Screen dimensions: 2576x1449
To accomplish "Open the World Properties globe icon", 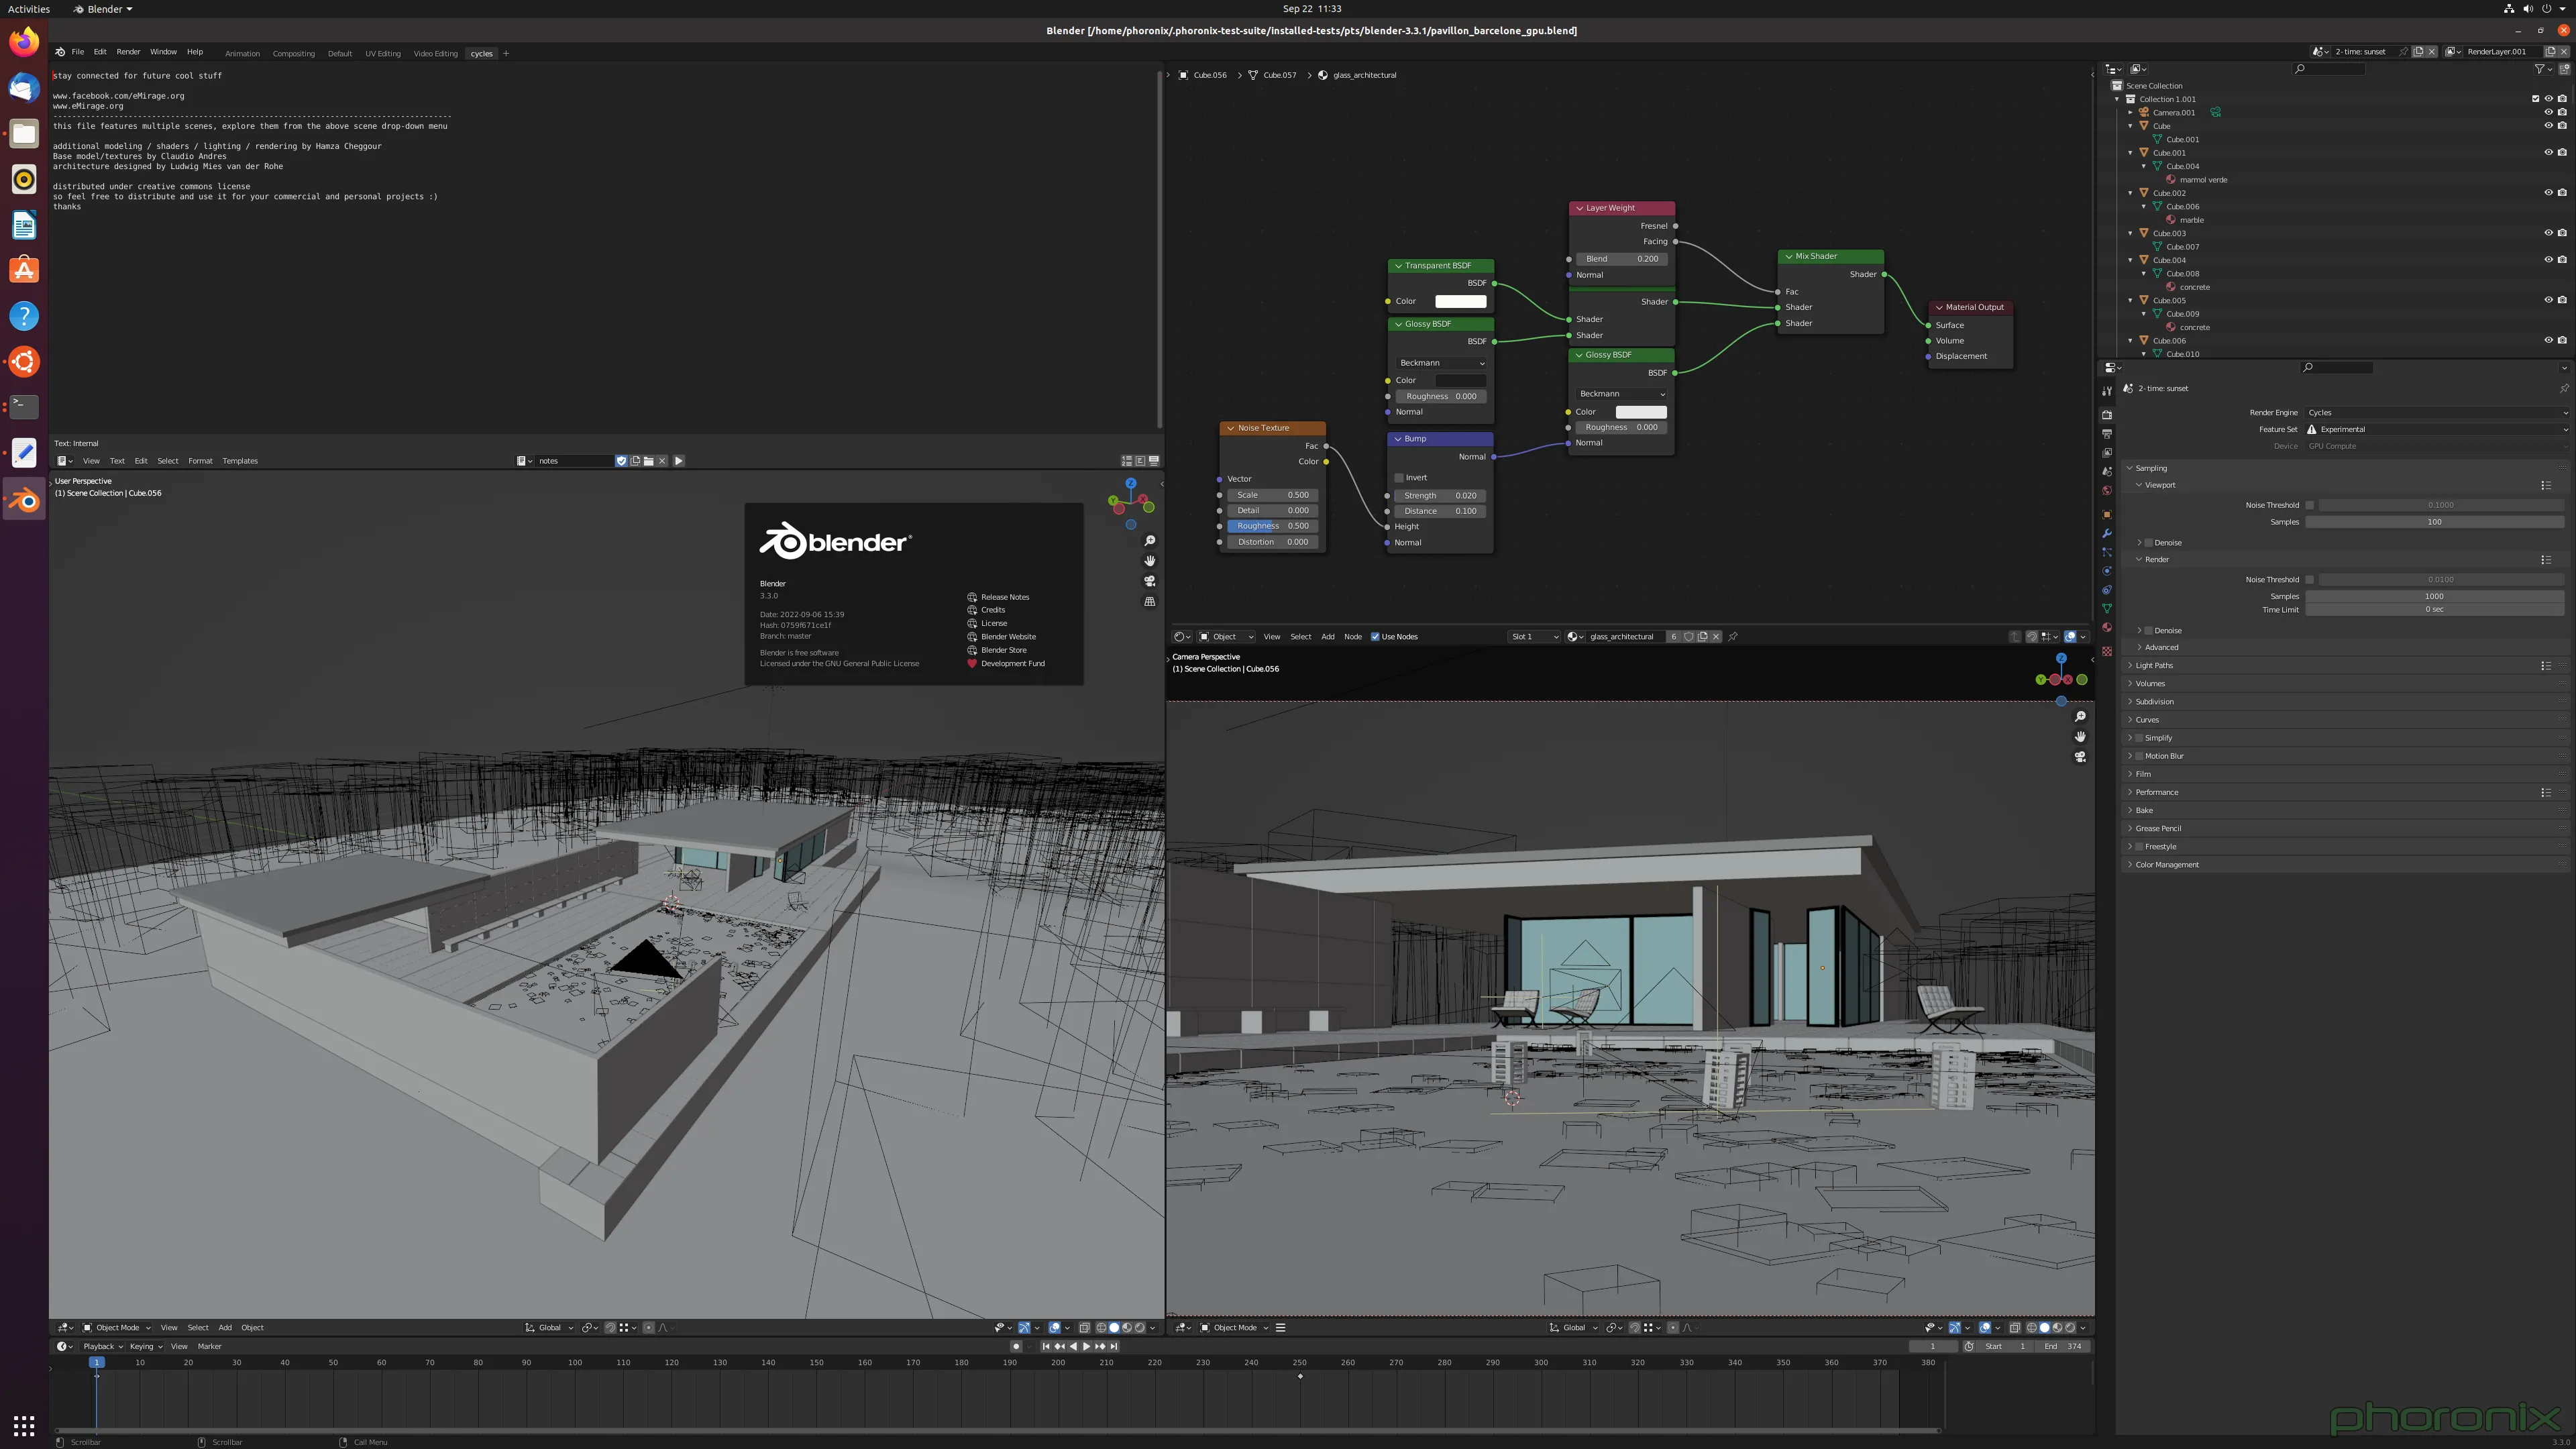I will click(2108, 489).
